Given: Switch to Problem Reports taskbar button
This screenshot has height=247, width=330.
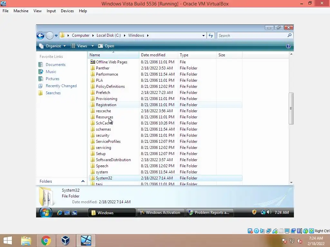Looking at the screenshot, I should point(209,213).
